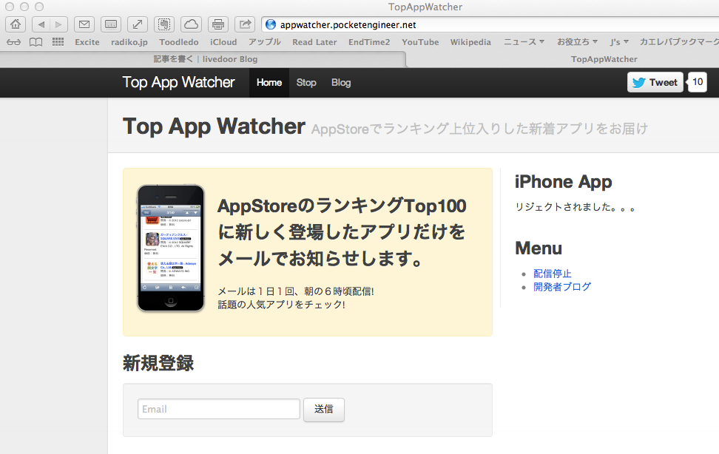Click the back navigation arrow
Screen dimensions: 719x454
(x=41, y=24)
